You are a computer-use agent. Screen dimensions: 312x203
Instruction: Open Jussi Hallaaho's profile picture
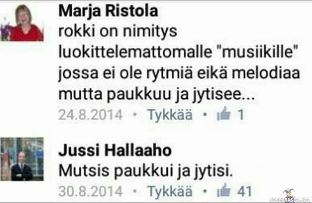pyautogui.click(x=22, y=159)
